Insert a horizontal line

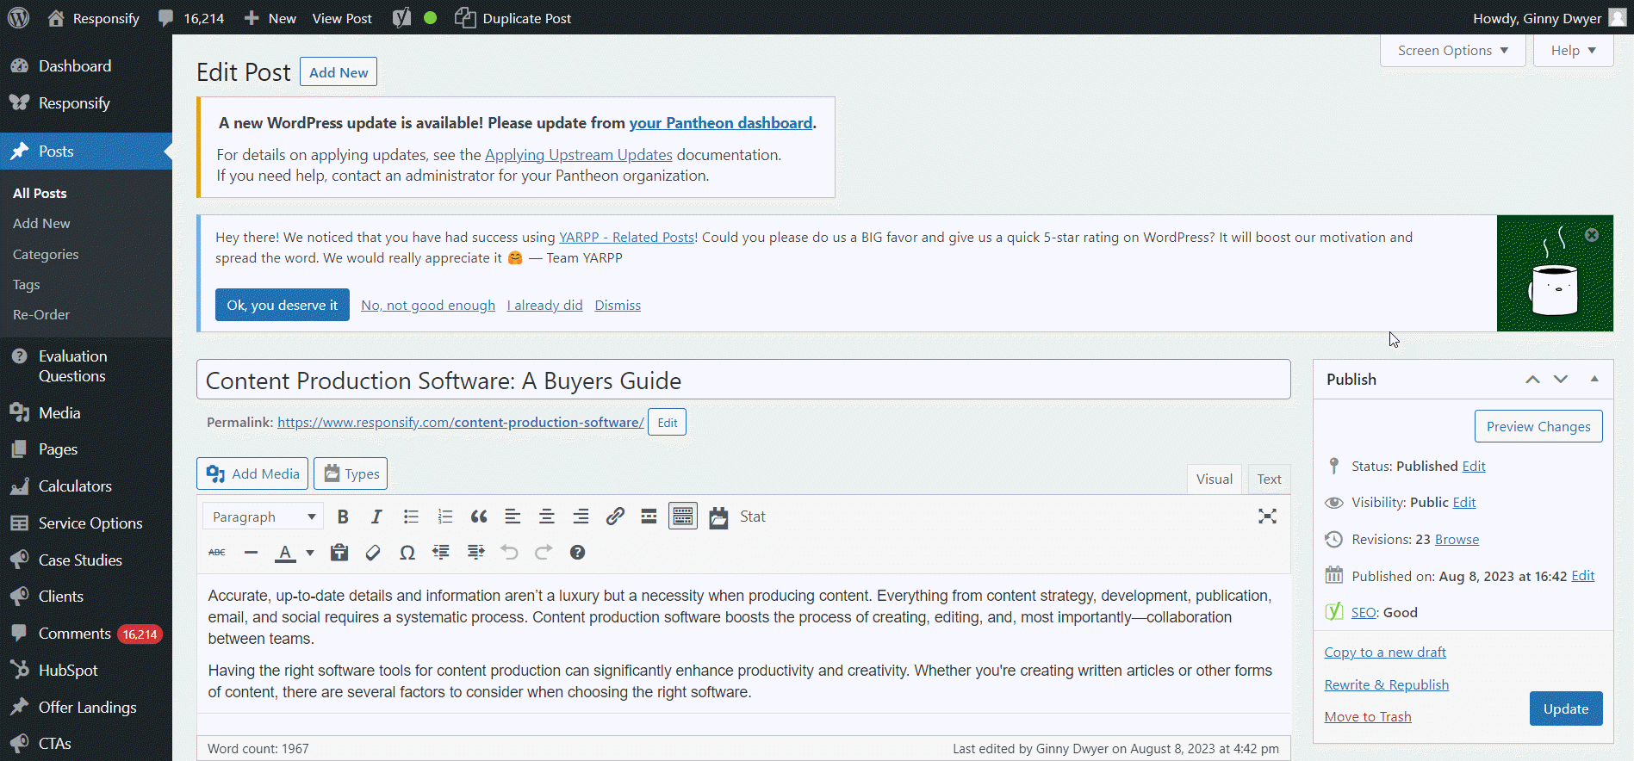pyautogui.click(x=251, y=553)
